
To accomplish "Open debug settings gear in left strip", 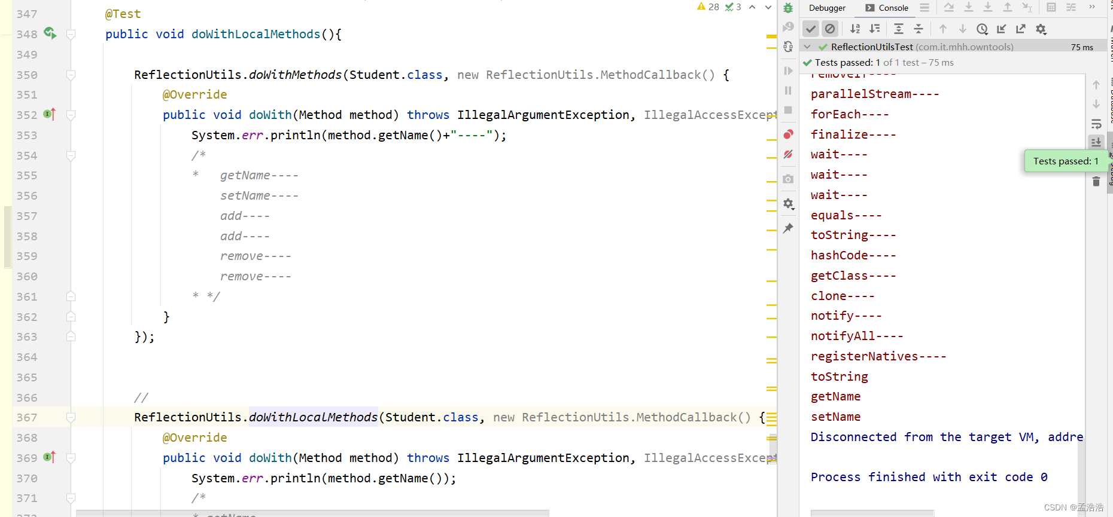I will (x=788, y=204).
